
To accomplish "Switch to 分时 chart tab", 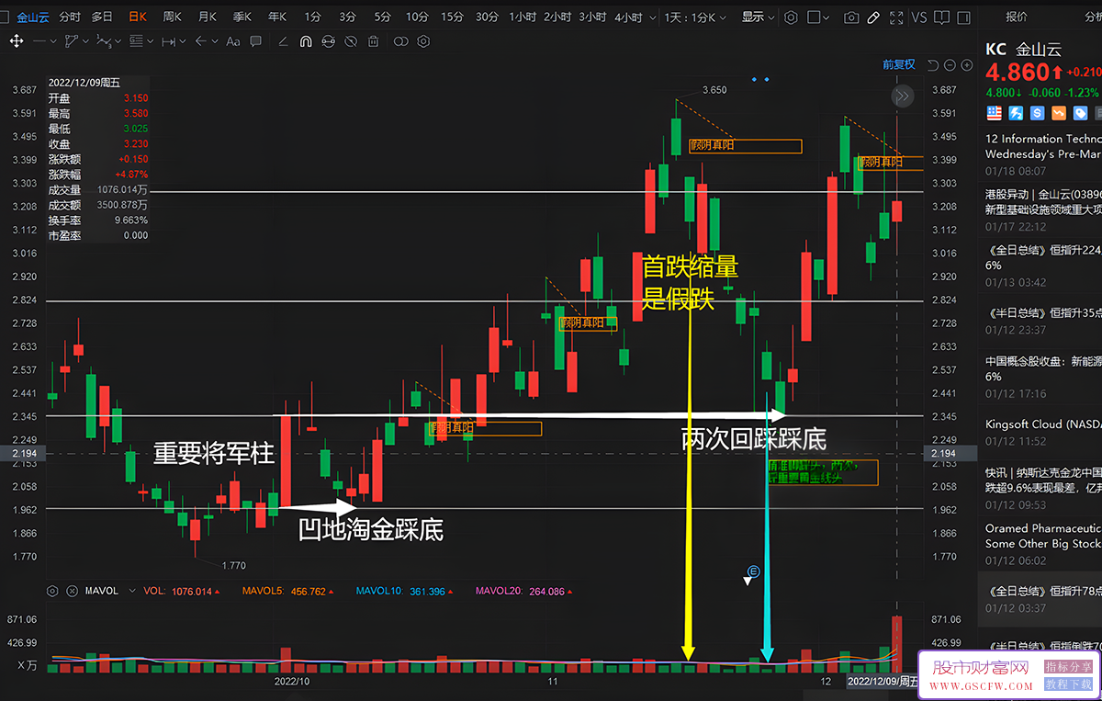I will (x=70, y=17).
